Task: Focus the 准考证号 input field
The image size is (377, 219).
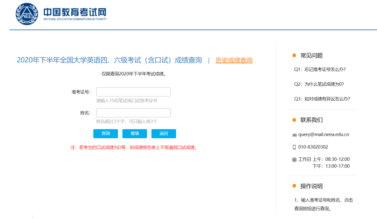Action: 133,92
